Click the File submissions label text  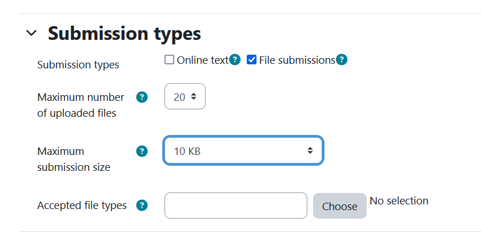point(297,60)
